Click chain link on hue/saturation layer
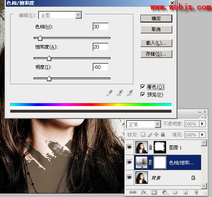This screenshot has width=212, height=197. coord(151,162)
